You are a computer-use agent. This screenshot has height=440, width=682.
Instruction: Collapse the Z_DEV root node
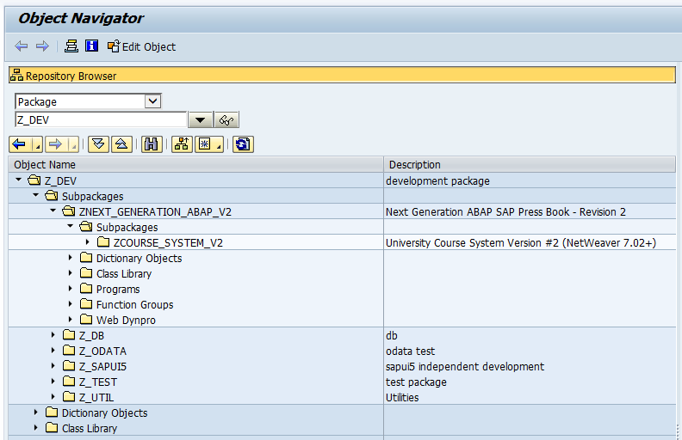pyautogui.click(x=18, y=180)
